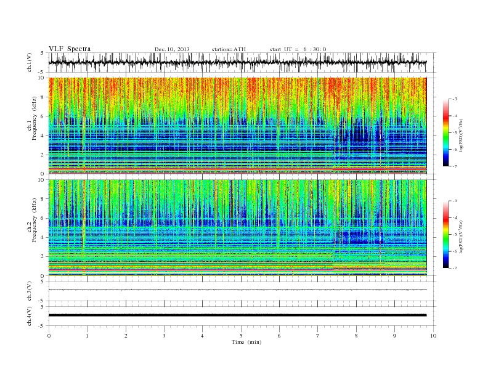This screenshot has width=488, height=377.
Task: Click the ch.2 colorbar "log(PSD)(V²/Hz)" label
Action: [x=462, y=237]
